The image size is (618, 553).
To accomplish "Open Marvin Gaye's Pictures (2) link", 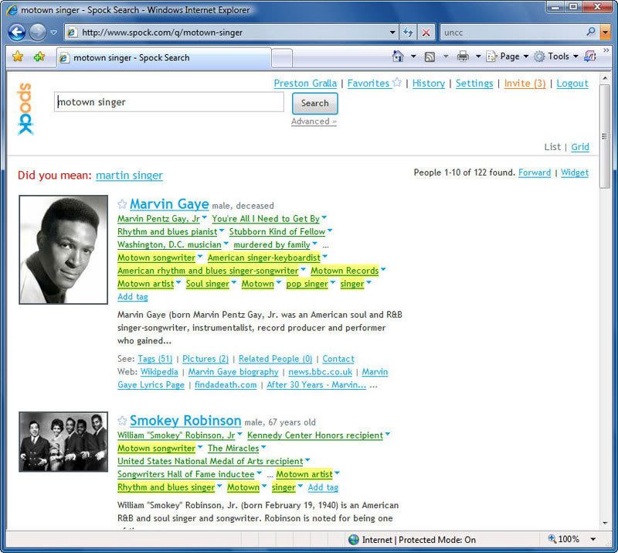I will tap(205, 359).
